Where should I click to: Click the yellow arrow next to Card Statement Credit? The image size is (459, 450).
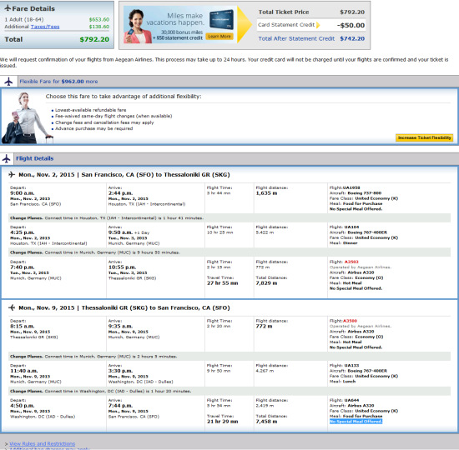pos(318,25)
